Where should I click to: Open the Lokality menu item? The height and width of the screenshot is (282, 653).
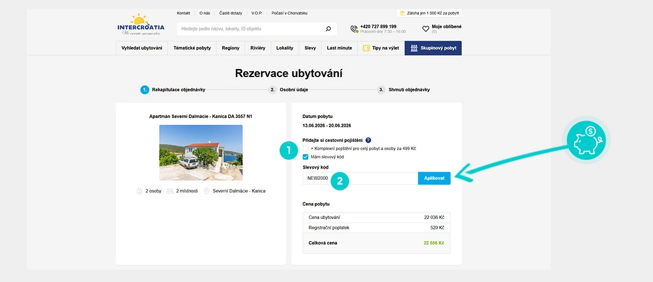285,48
